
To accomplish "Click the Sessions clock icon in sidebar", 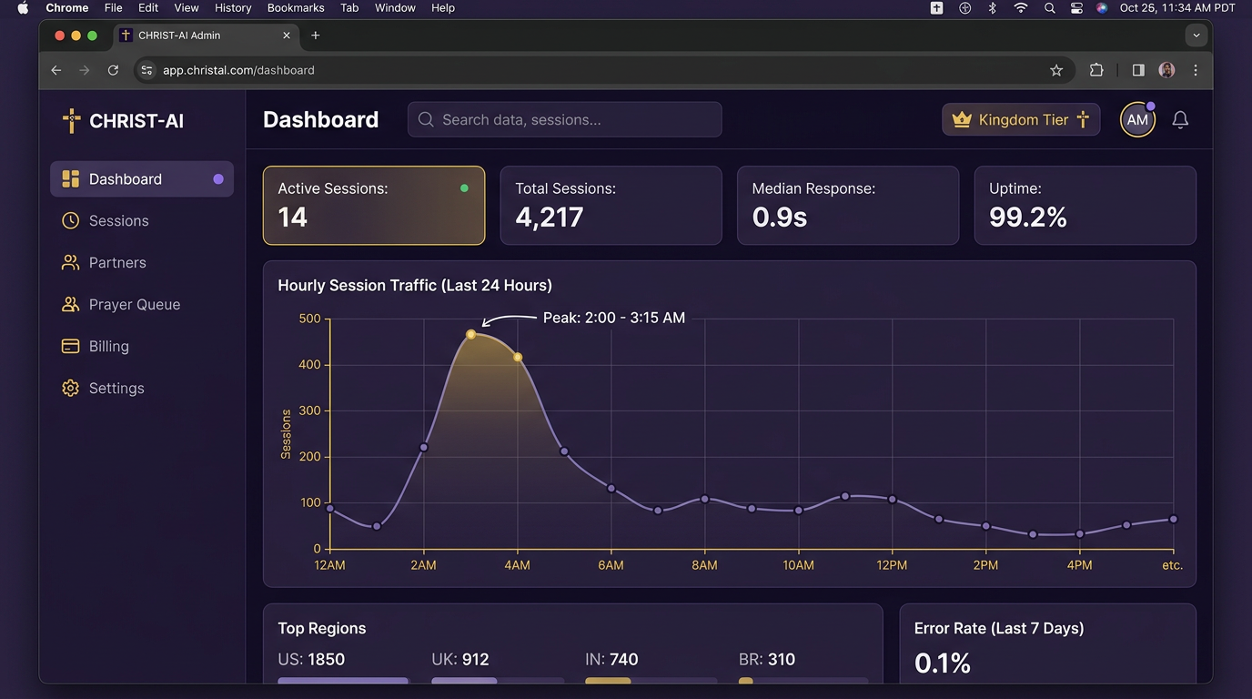I will tap(70, 220).
